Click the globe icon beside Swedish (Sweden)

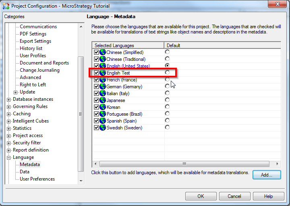click(103, 127)
